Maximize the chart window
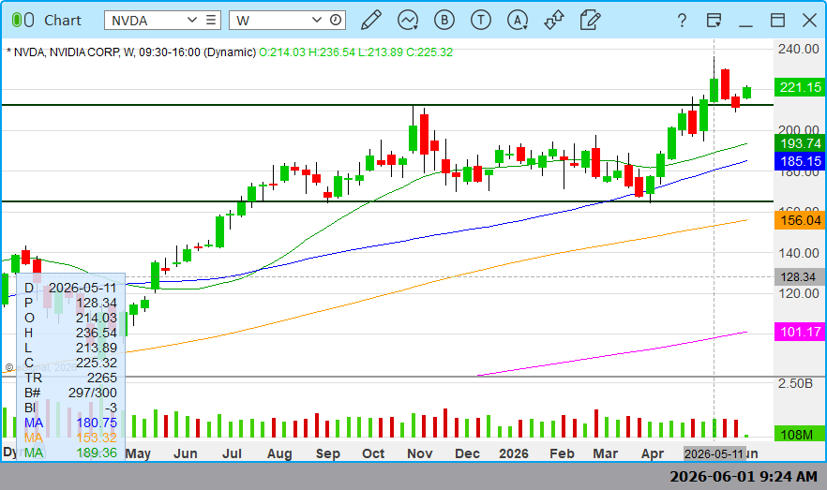 tap(777, 20)
